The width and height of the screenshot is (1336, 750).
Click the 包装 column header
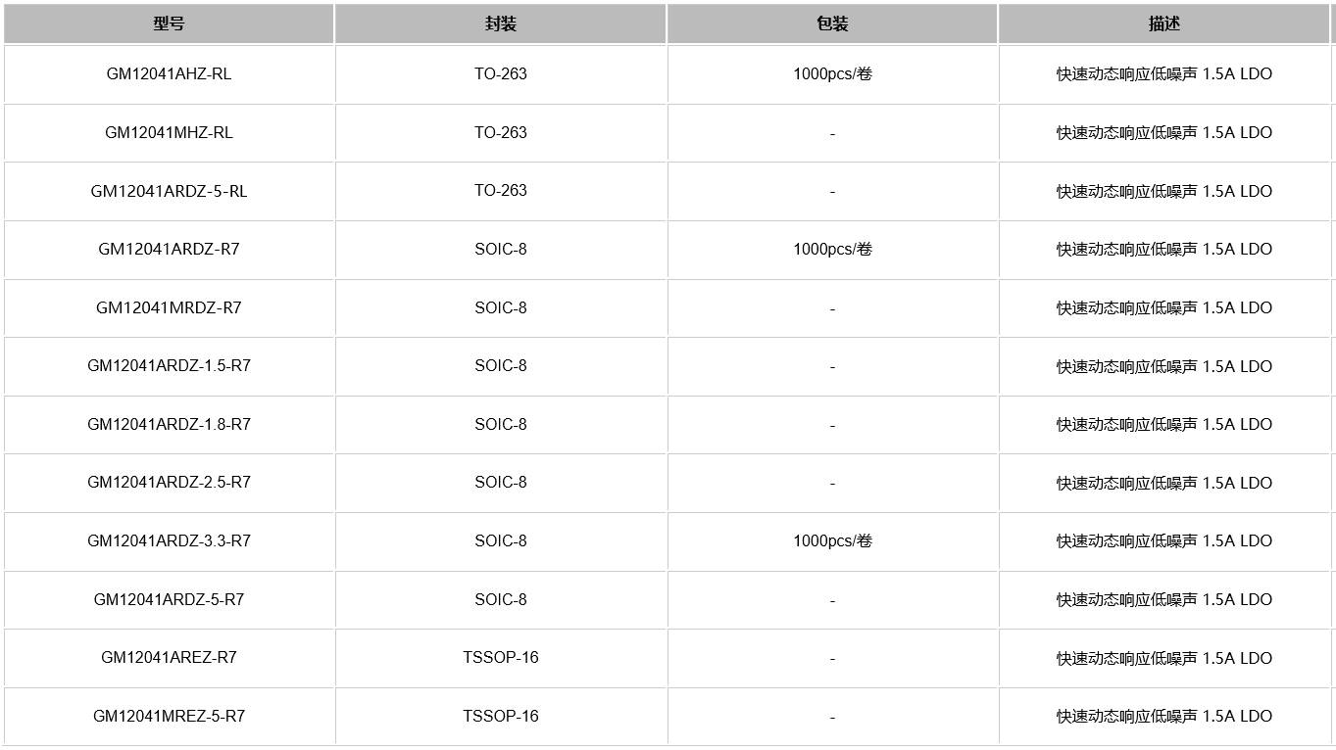pos(832,24)
